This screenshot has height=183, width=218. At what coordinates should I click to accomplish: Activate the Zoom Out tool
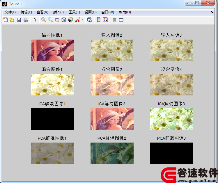(50, 20)
